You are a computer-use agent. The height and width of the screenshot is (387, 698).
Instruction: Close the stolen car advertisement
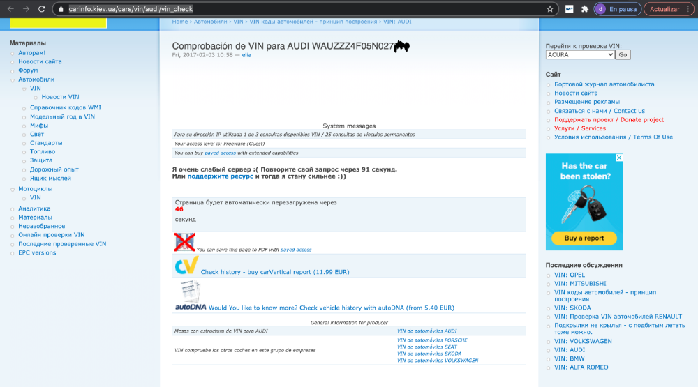(618, 158)
